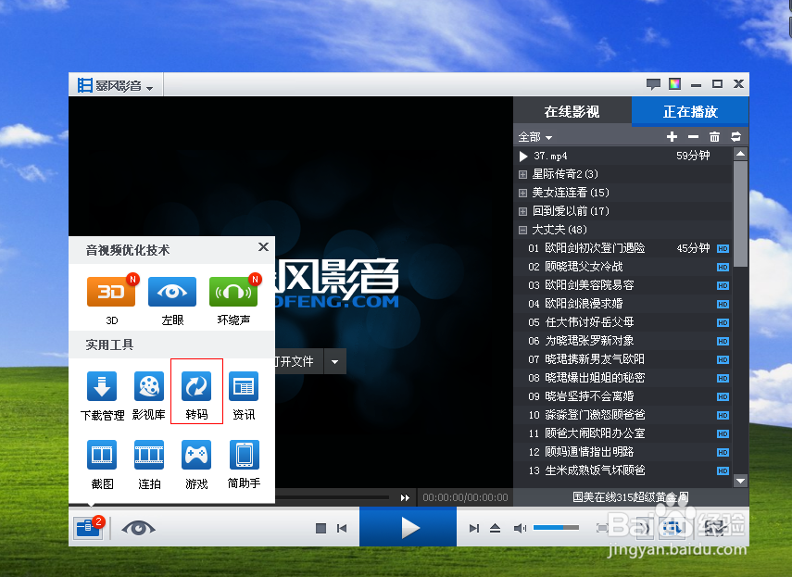Screen dimensions: 792x577
Task: Select episode 06 为晓珺张罗新对象
Action: [x=622, y=341]
